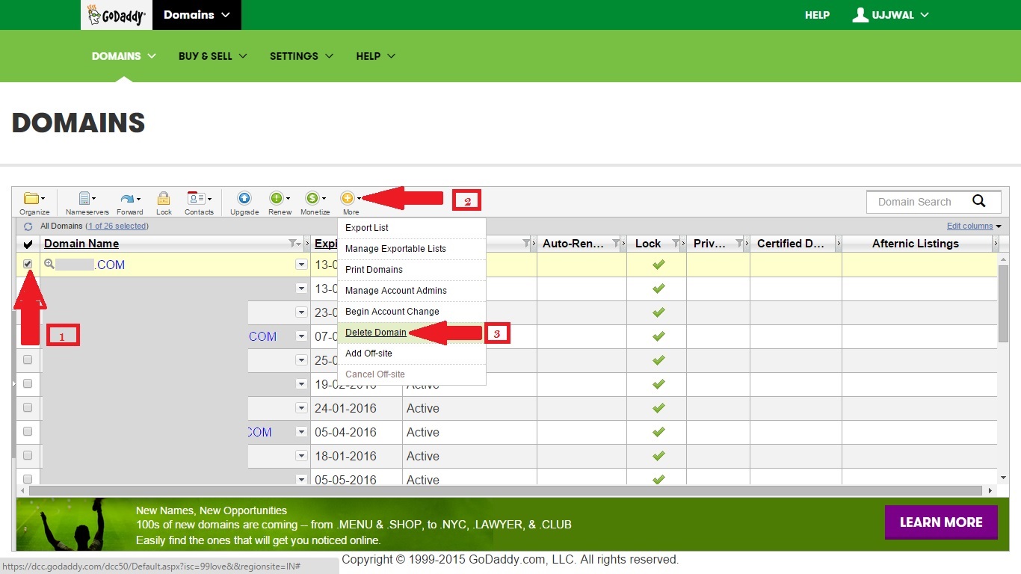Click the Active status in the 24-01-2016 row

coord(423,408)
